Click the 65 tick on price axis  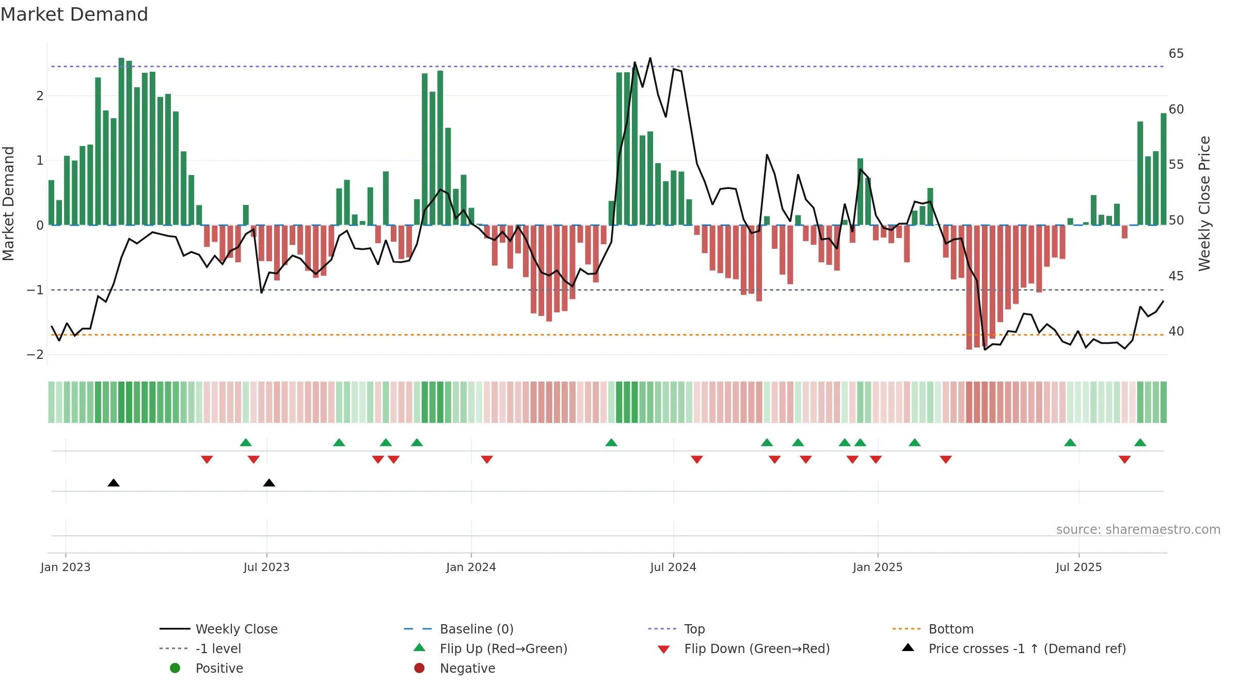click(x=1176, y=54)
